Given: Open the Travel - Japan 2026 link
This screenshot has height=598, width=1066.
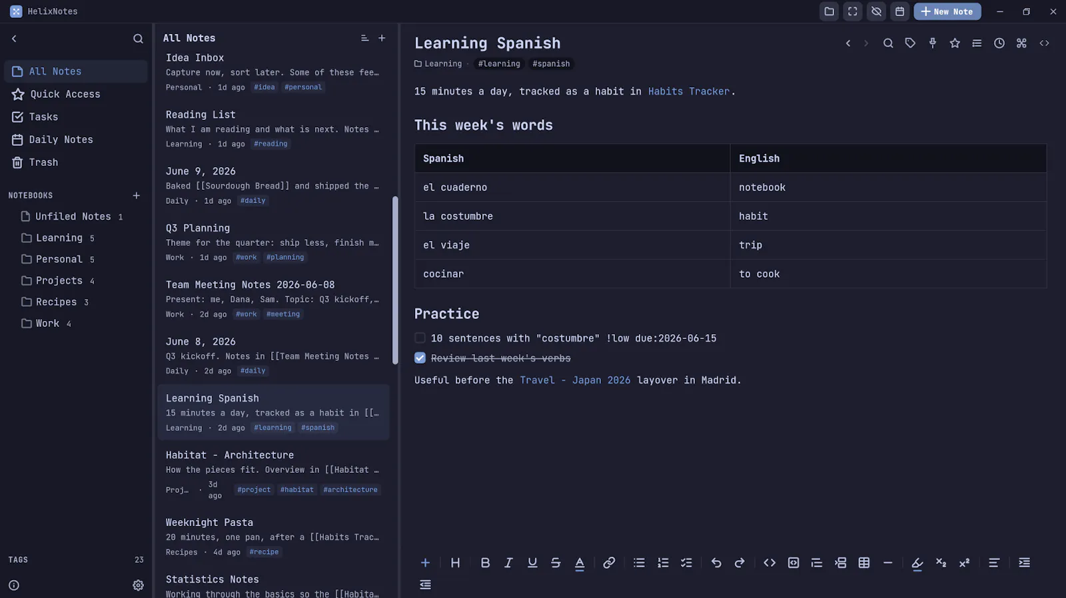Looking at the screenshot, I should 575,380.
